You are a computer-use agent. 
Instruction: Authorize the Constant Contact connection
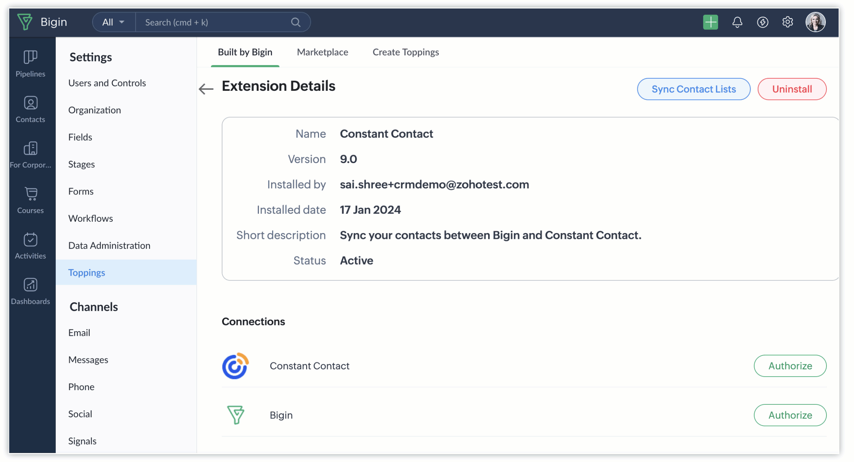point(790,365)
